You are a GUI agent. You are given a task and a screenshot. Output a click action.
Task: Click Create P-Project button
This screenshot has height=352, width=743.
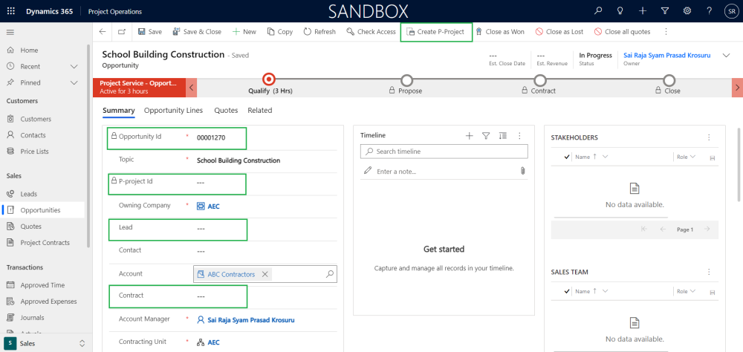[x=436, y=32]
